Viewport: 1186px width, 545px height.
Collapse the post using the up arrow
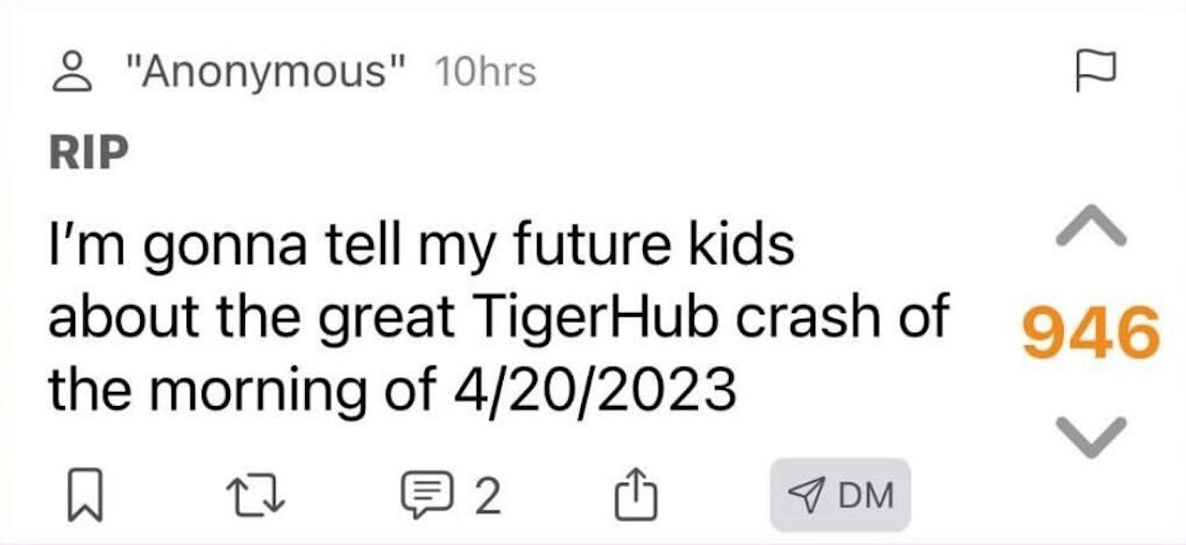pos(1093,227)
